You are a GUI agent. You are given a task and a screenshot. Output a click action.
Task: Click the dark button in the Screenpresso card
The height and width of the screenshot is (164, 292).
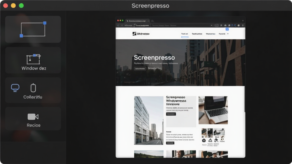171,114
